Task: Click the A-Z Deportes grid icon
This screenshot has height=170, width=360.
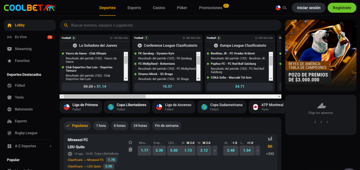Action: (9, 146)
